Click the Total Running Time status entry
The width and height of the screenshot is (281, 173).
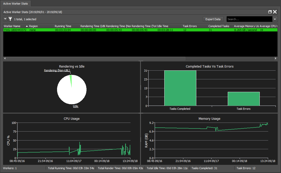coord(71,168)
